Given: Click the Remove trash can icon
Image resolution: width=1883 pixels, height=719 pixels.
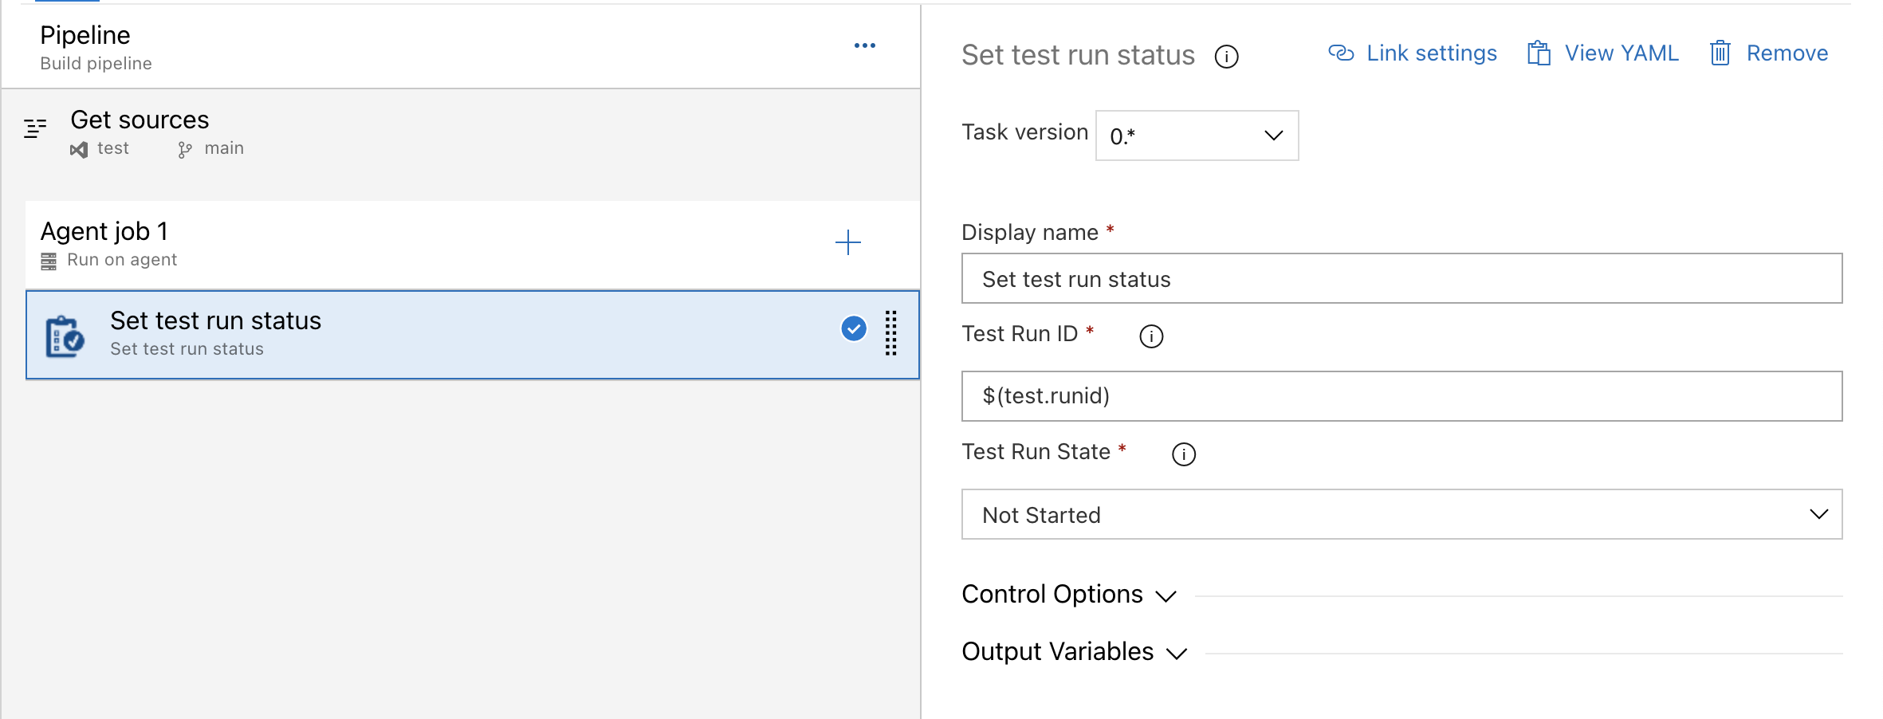Looking at the screenshot, I should 1720,53.
